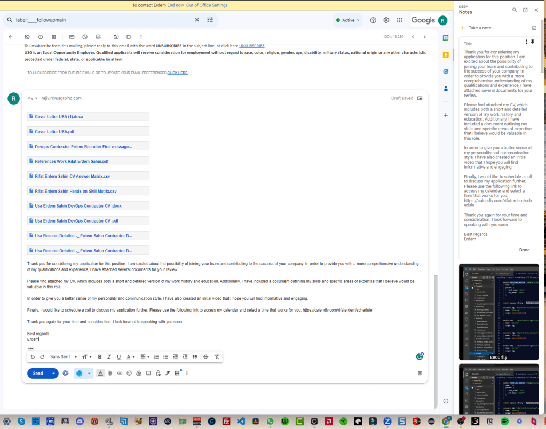The height and width of the screenshot is (429, 546).
Task: Toggle bold formatting
Action: (x=100, y=356)
